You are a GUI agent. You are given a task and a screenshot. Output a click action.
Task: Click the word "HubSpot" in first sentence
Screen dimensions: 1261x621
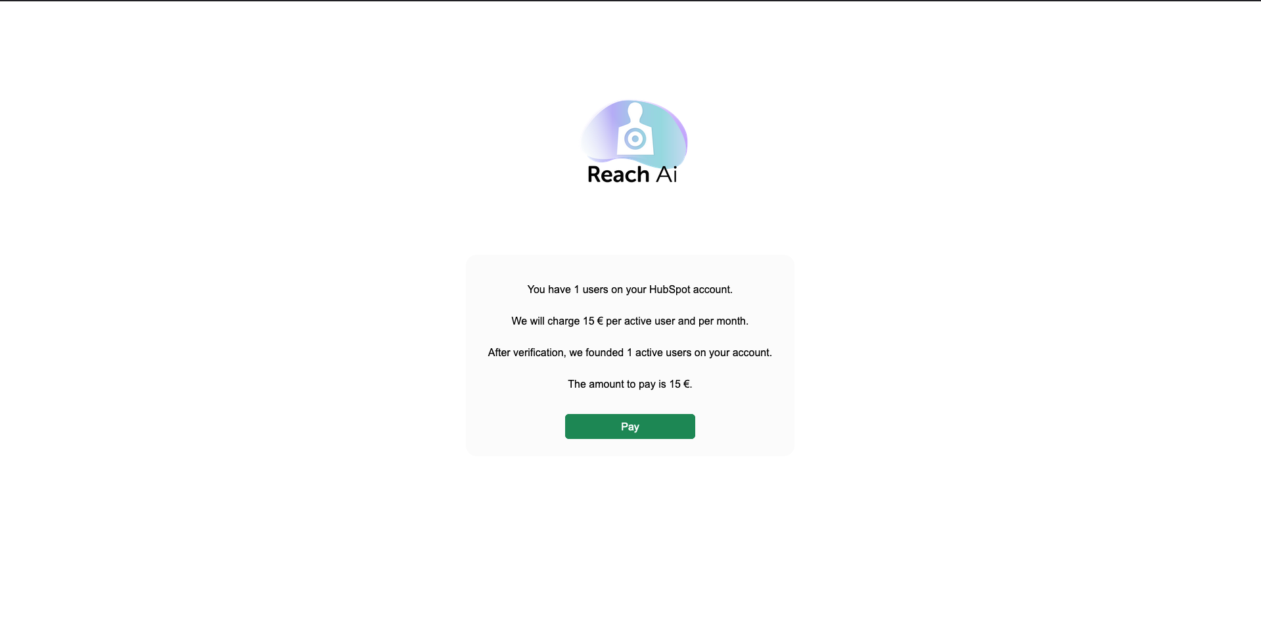pyautogui.click(x=670, y=289)
